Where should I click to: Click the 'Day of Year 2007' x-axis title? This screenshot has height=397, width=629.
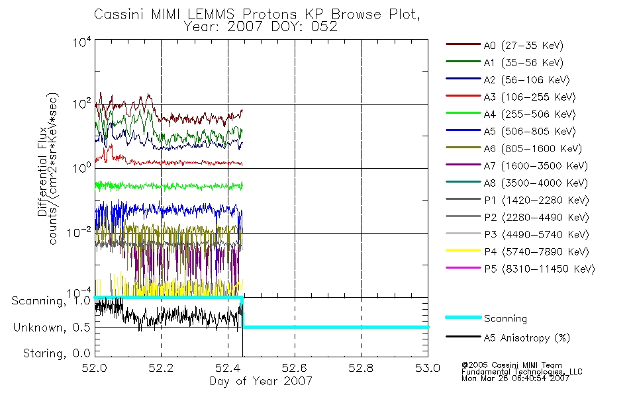click(261, 381)
